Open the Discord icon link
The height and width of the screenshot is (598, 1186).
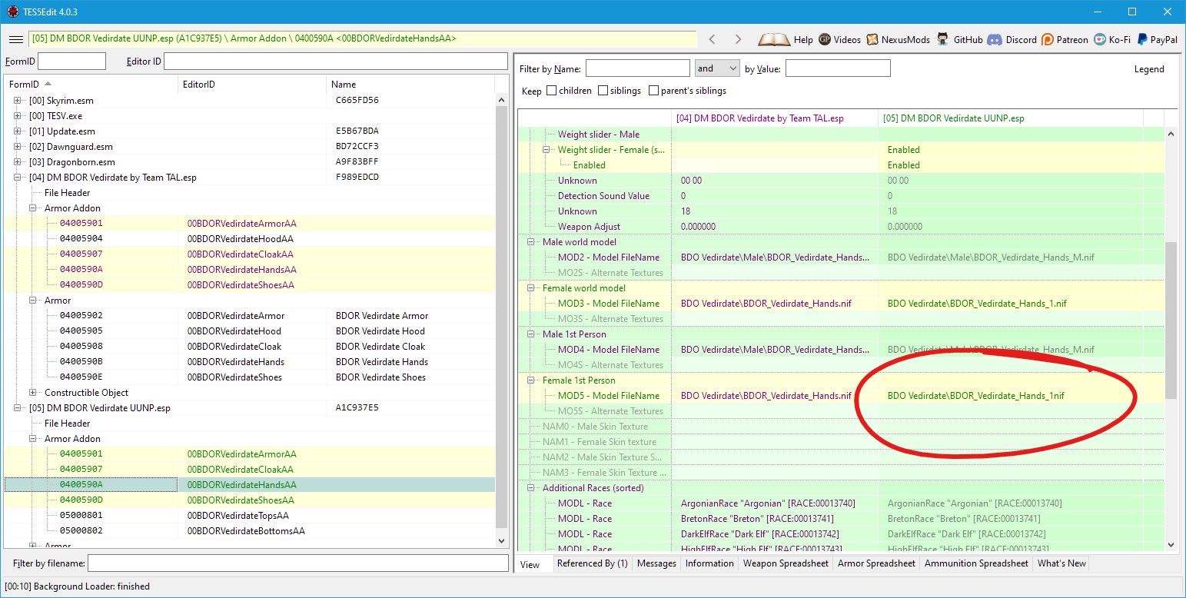995,39
